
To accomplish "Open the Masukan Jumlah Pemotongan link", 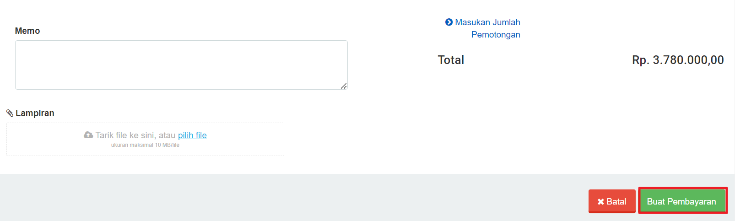I will pyautogui.click(x=483, y=28).
